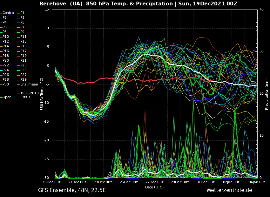Click the GFS Ensemble, 48N, 22.5E label
Screen dimensions: 270x197
click(x=72, y=190)
